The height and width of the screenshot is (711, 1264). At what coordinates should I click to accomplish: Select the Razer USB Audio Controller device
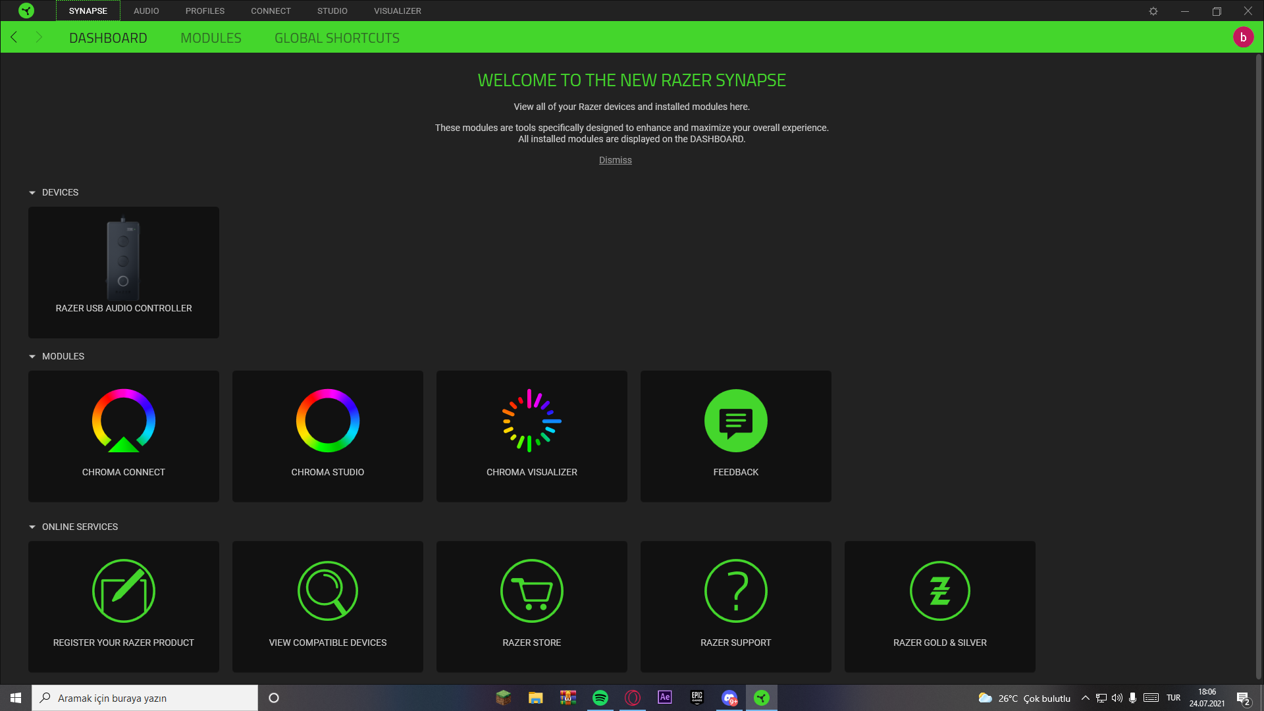tap(123, 271)
